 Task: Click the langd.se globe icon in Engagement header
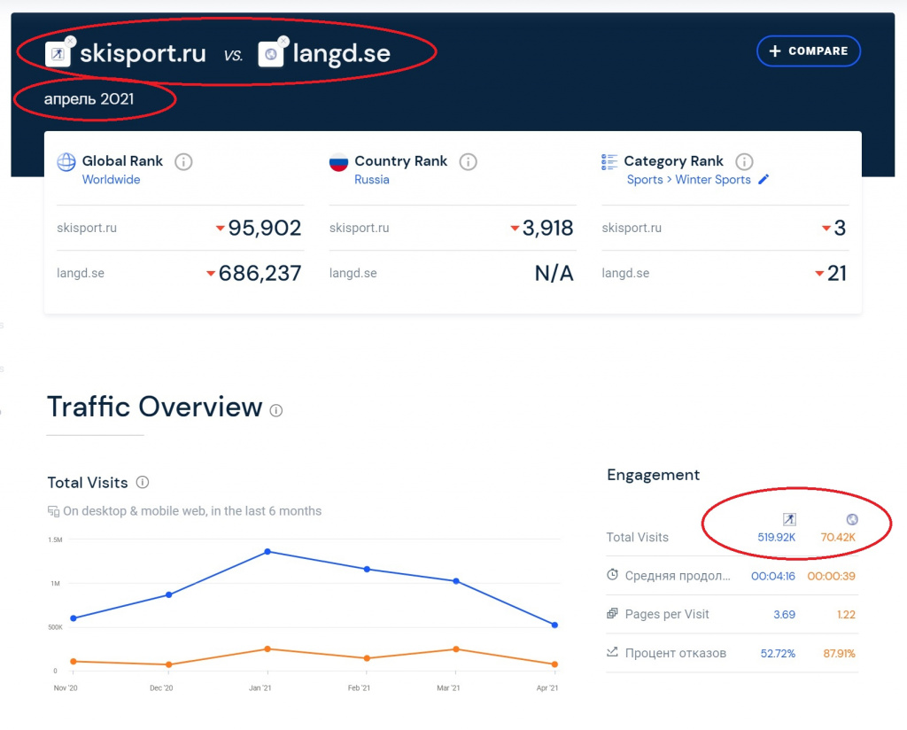pyautogui.click(x=852, y=519)
